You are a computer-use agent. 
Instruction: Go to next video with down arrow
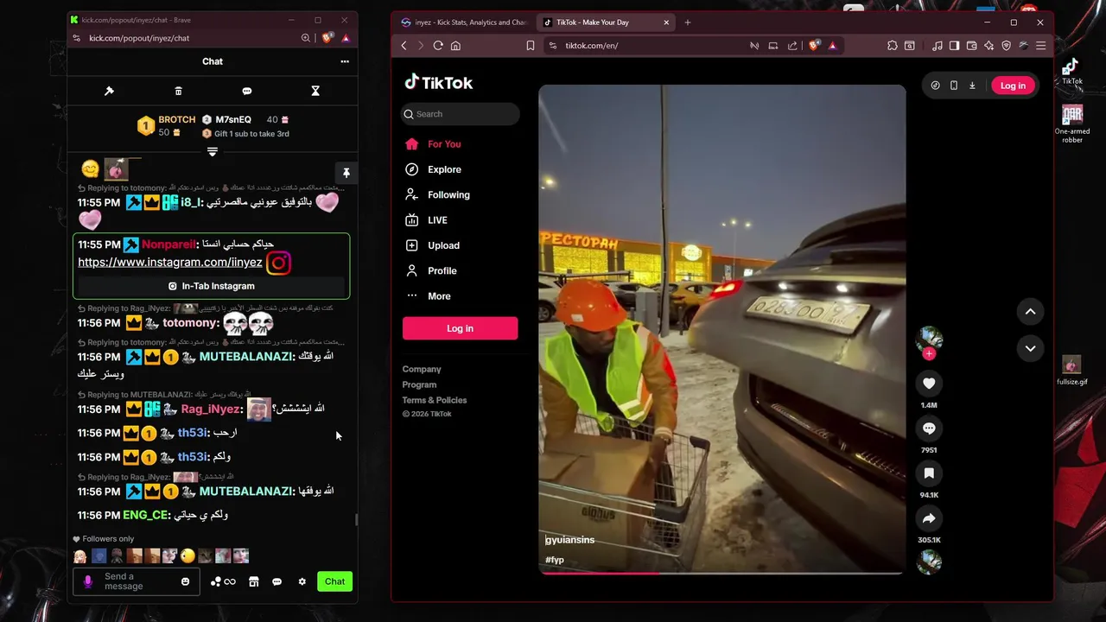(x=1030, y=348)
